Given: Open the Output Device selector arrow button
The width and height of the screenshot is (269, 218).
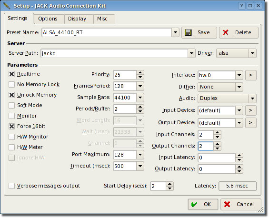Looking at the screenshot, I should point(250,123).
